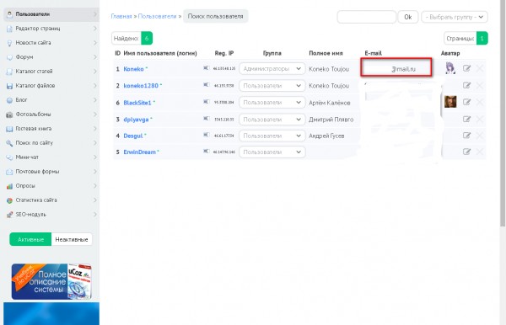Open Редактор страниц in the sidebar
The height and width of the screenshot is (325, 506).
(51, 29)
